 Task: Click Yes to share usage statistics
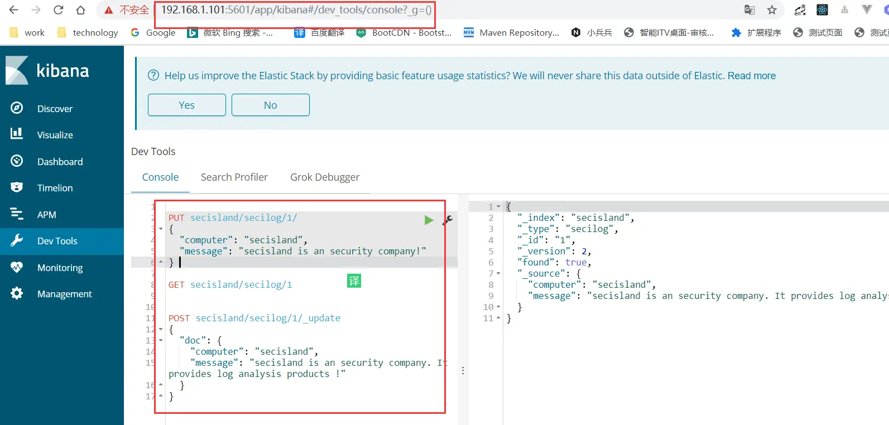point(187,105)
